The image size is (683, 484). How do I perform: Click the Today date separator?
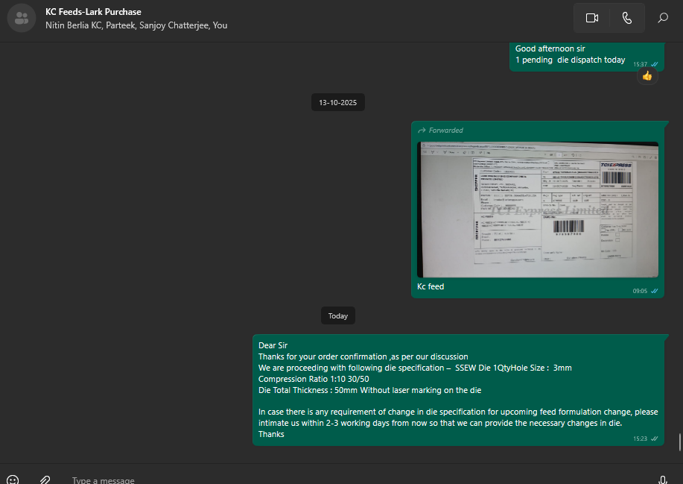338,316
